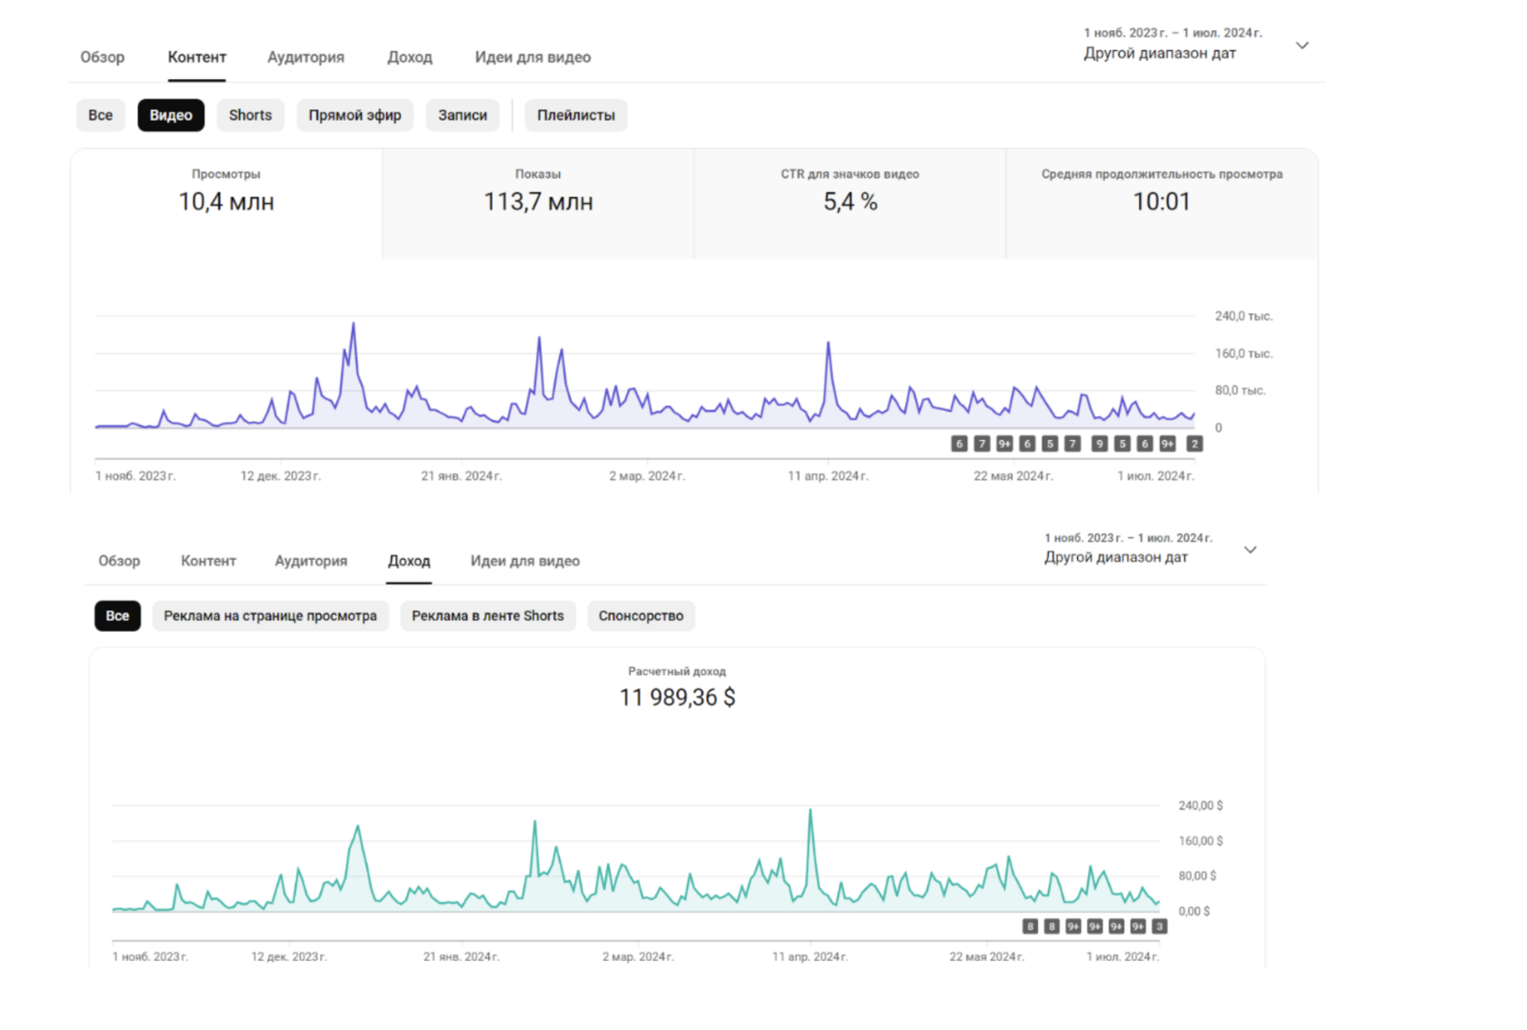
Task: Filter revenue by Реклама на странице просмотра
Action: (270, 615)
